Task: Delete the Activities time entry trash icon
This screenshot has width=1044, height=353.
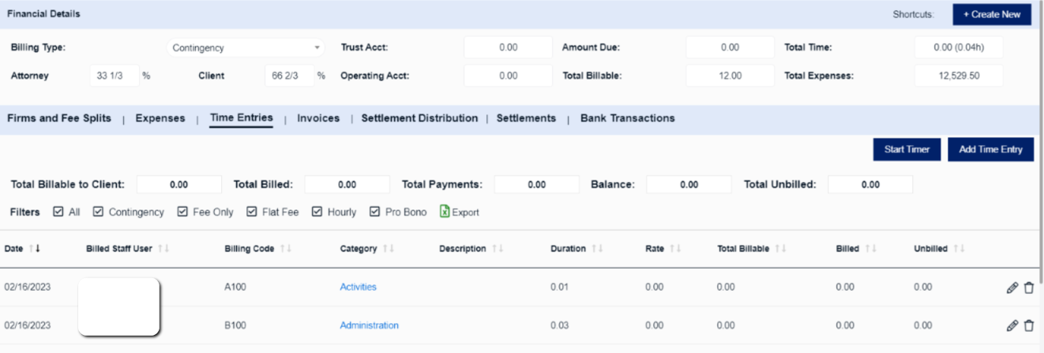Action: click(1028, 288)
